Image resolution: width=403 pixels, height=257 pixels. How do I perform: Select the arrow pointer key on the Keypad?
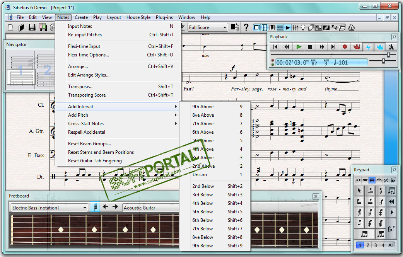click(x=359, y=191)
